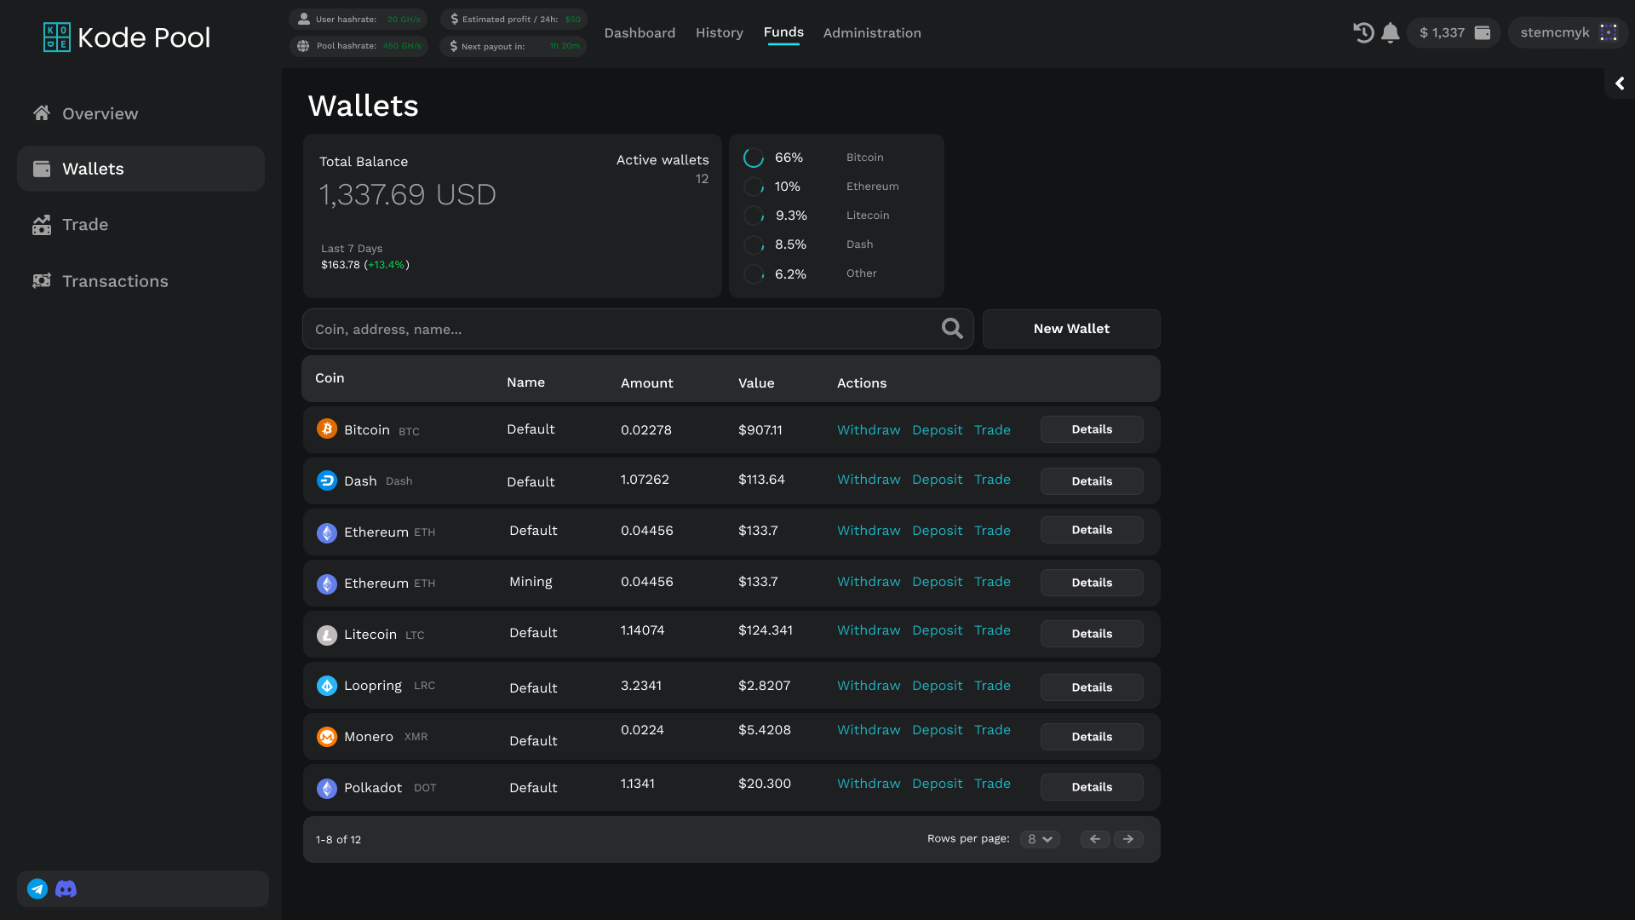Open the Discord icon link

pos(66,888)
